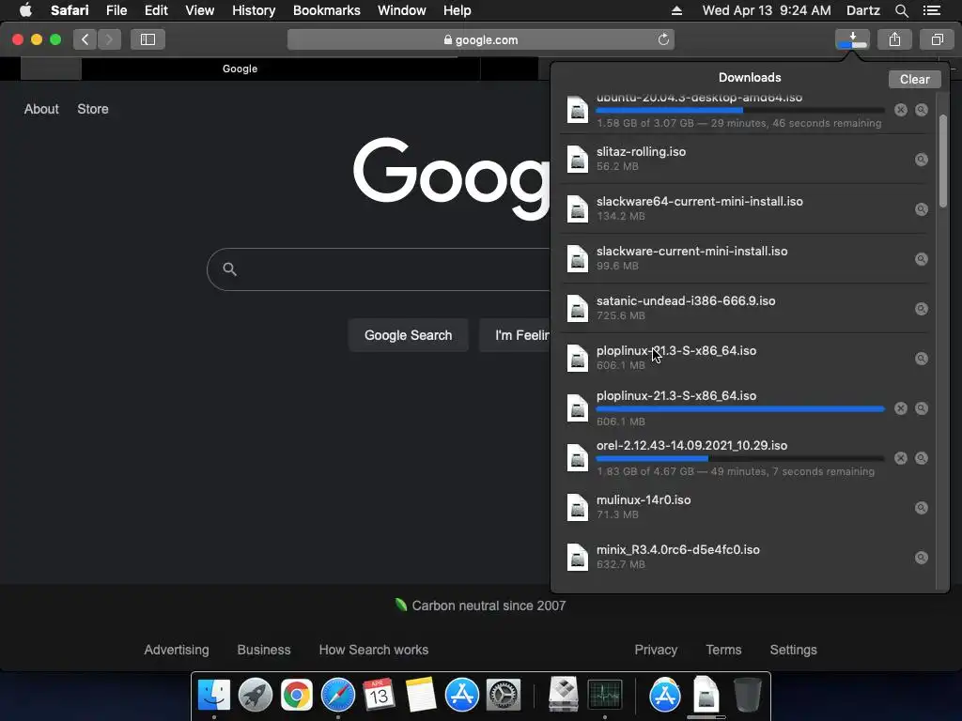This screenshot has height=721, width=962.
Task: Clear the Downloads list
Action: pos(915,79)
